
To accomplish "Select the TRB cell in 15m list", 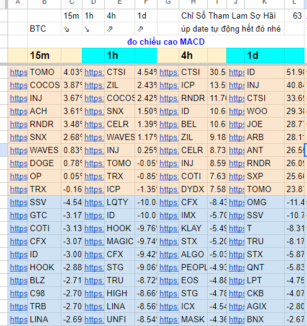I will (44, 306).
